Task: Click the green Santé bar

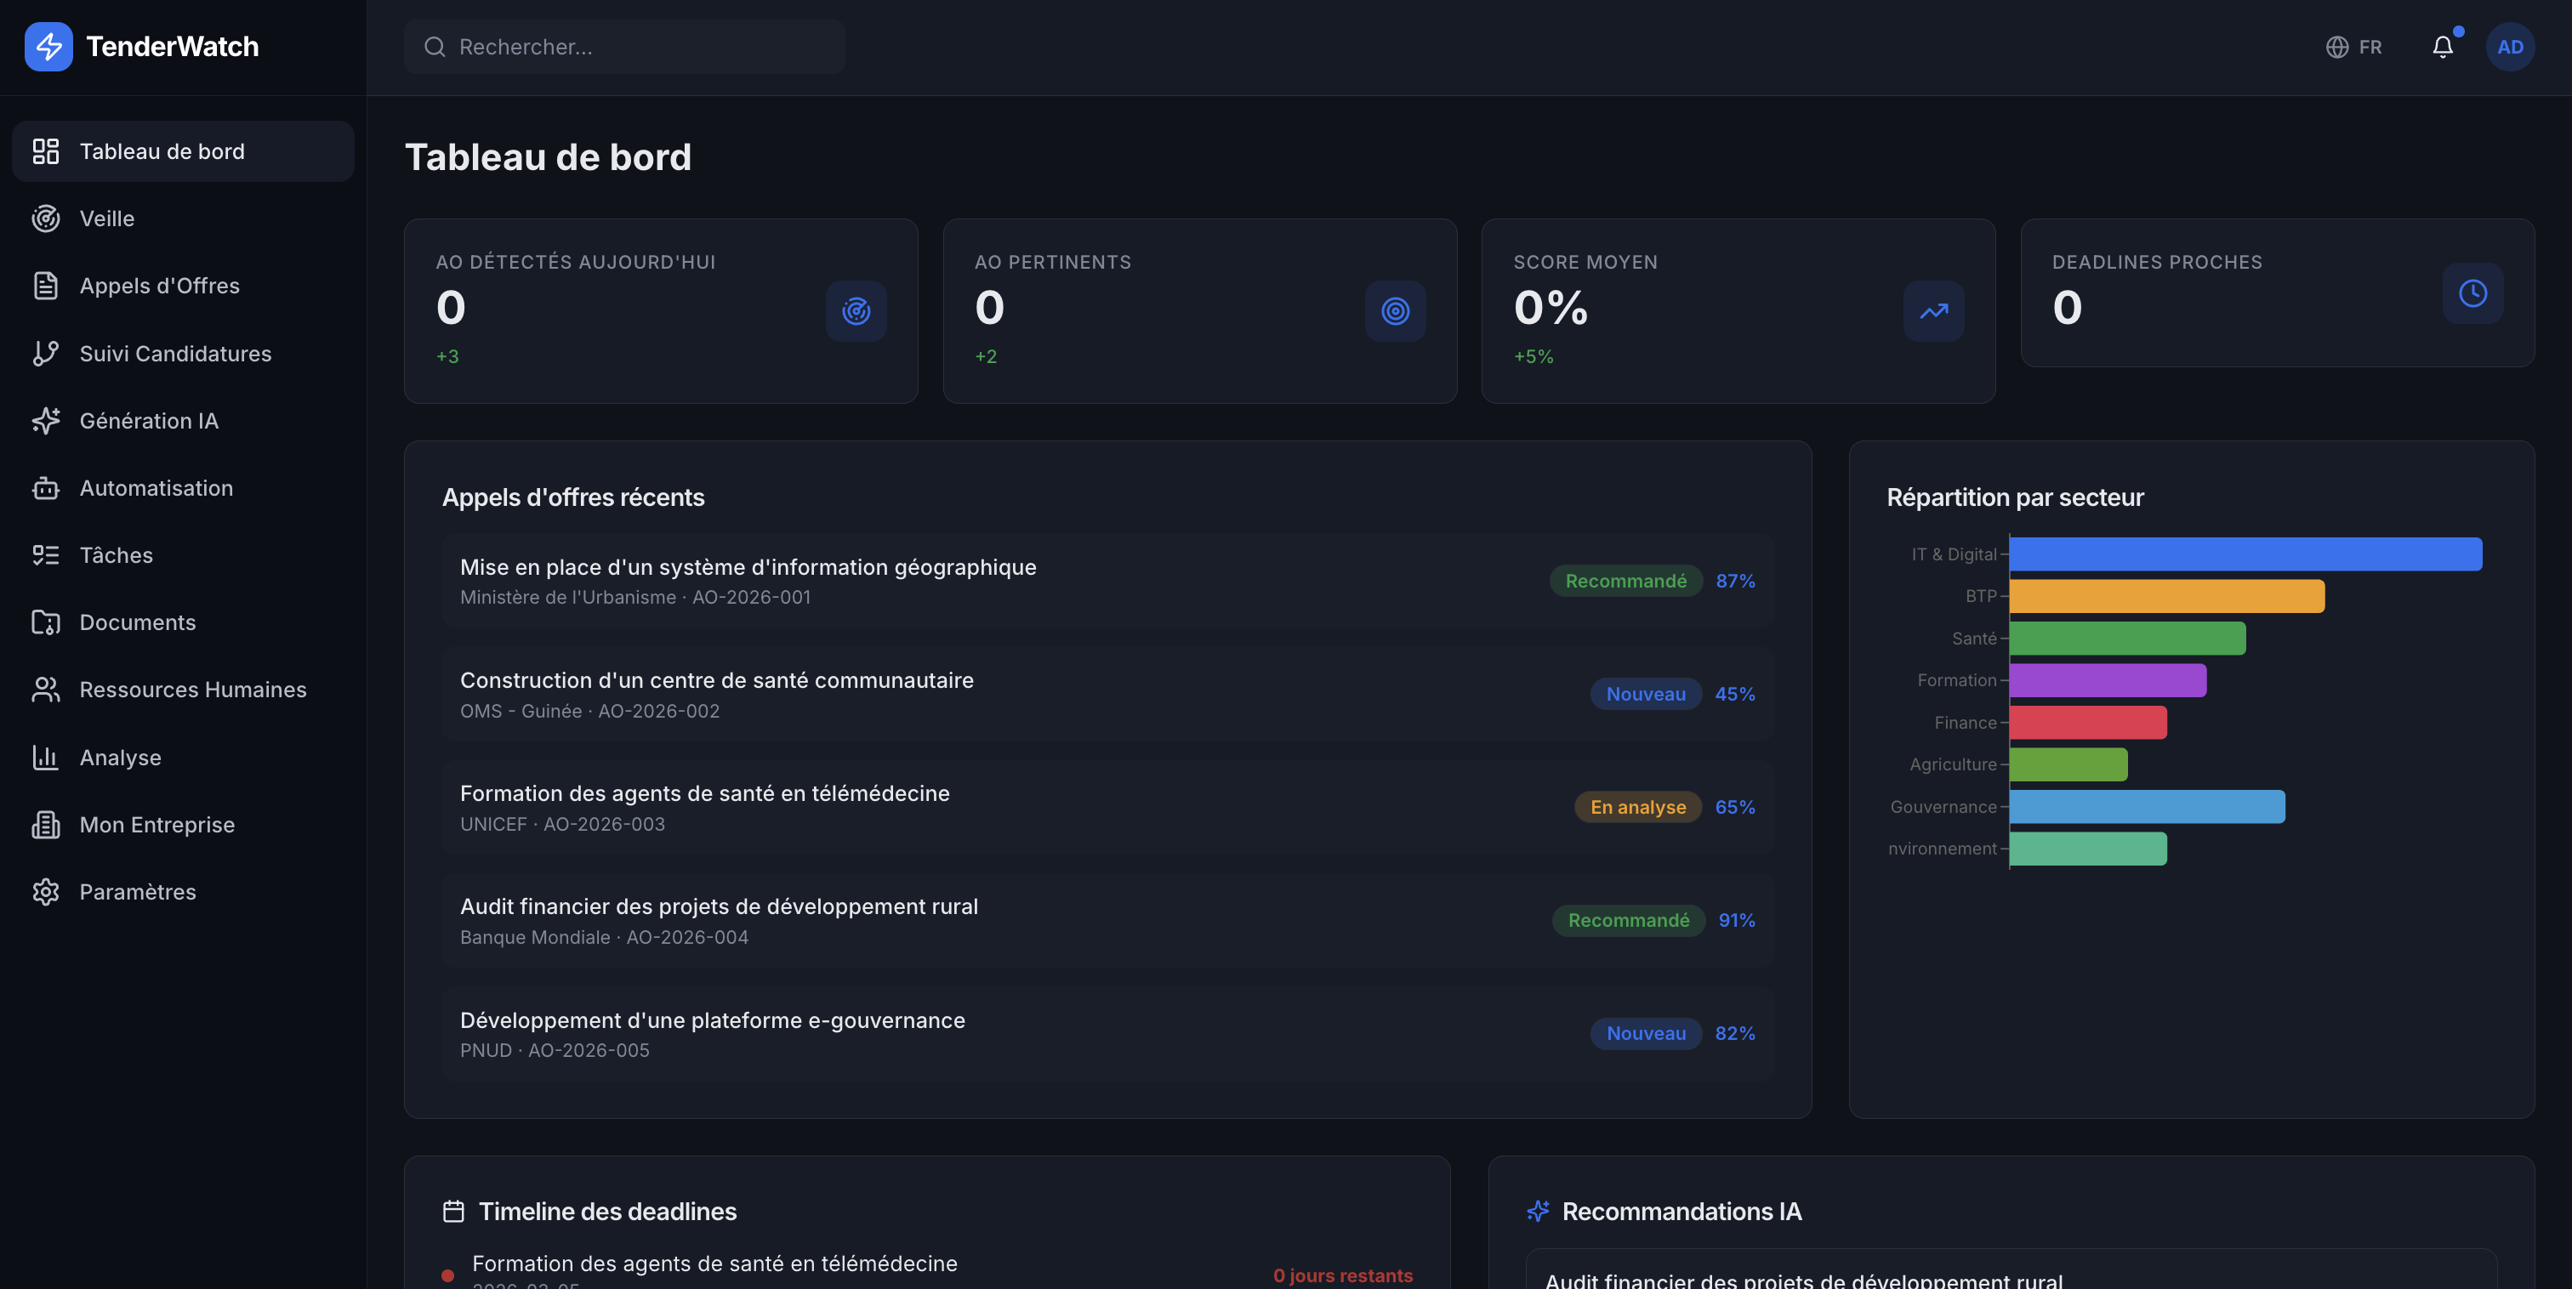Action: click(2128, 638)
